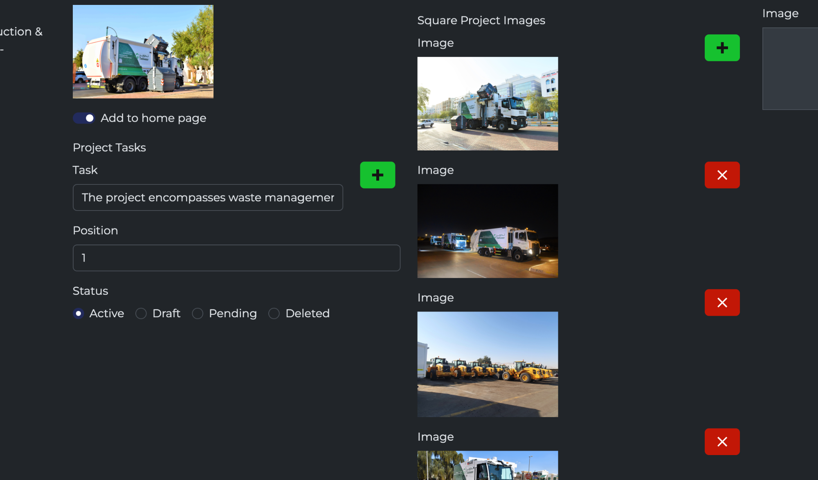Click the nighttime garbage trucks image
Screen dimensions: 818x480
488,231
